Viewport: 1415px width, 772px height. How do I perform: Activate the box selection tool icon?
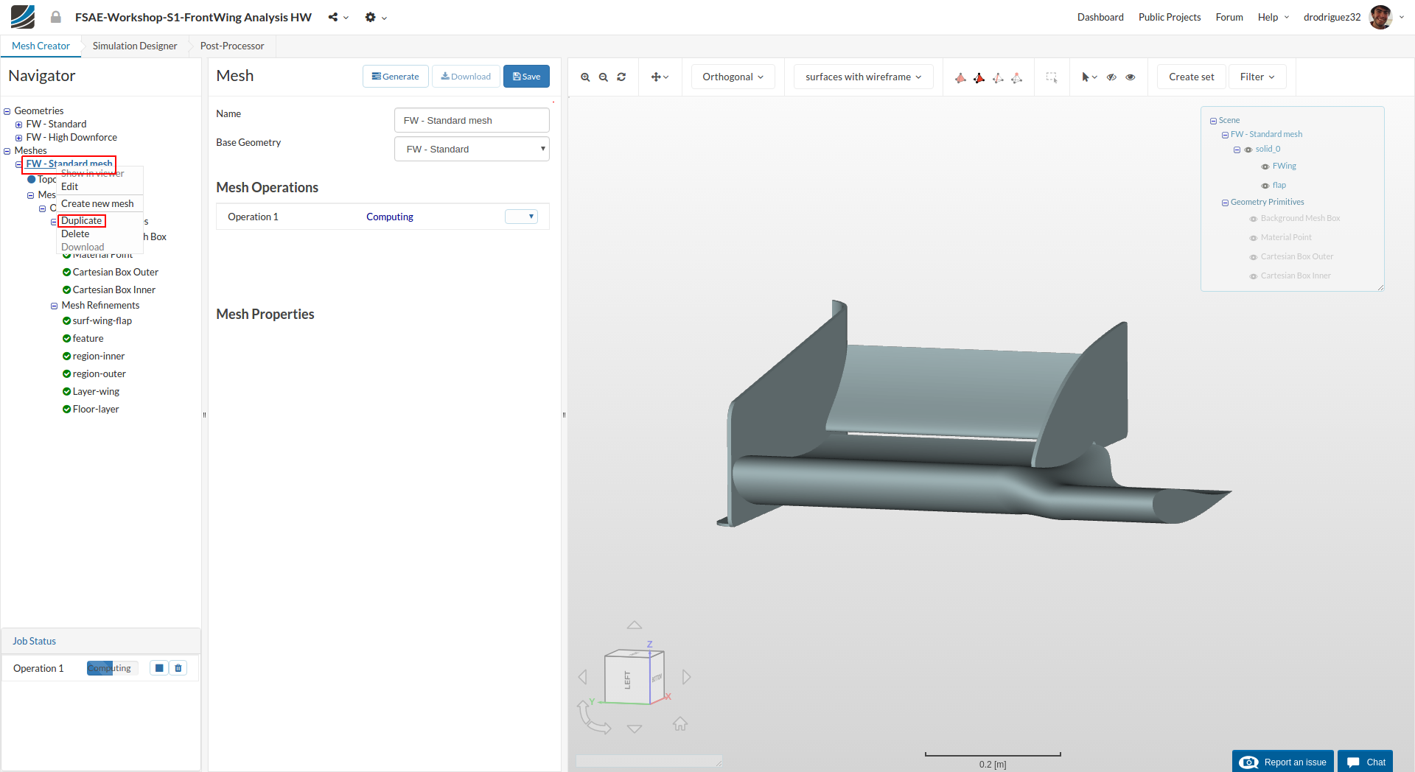click(x=1052, y=77)
